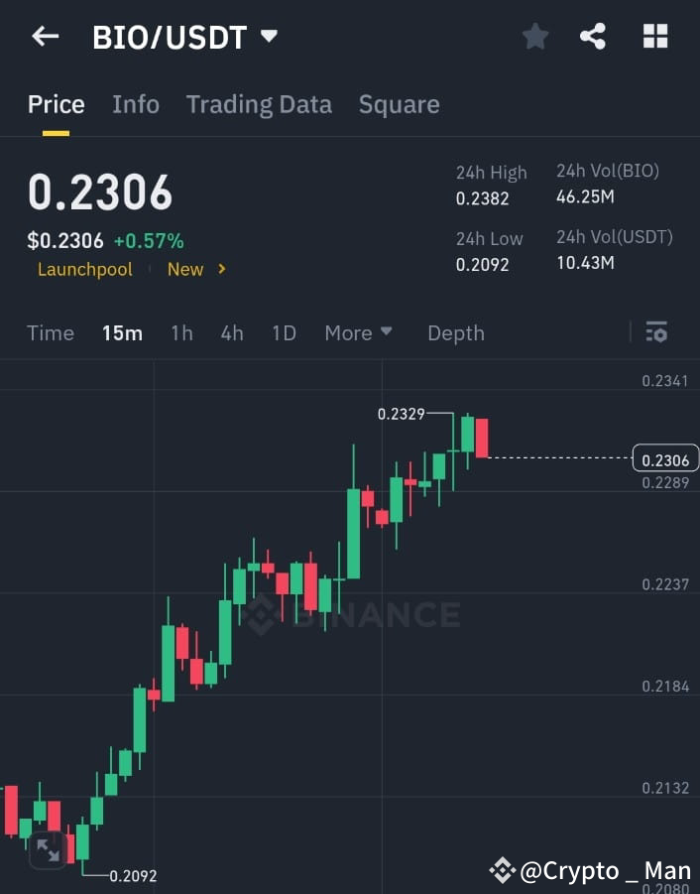This screenshot has height=894, width=700.
Task: Open the grid layout icon top right
Action: click(655, 36)
